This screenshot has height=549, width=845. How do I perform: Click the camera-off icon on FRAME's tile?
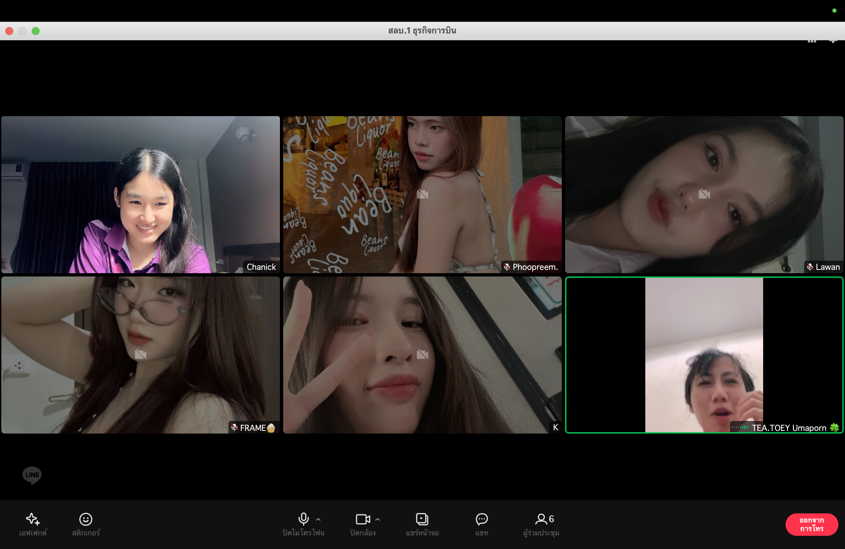pos(141,354)
